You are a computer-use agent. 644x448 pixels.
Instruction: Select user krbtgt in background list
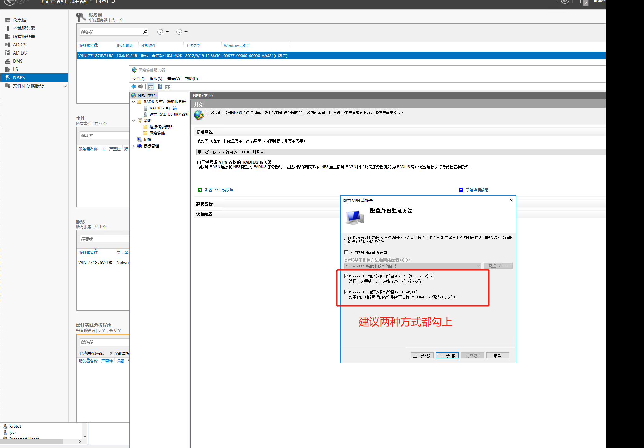[x=15, y=426]
